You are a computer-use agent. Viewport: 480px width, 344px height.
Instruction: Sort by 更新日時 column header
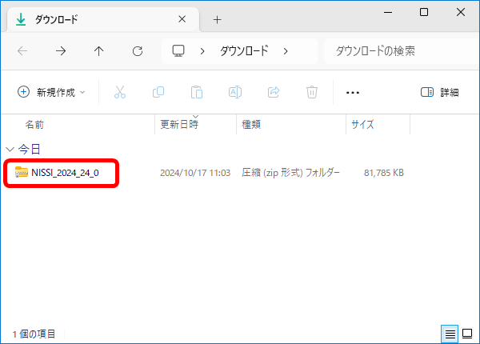[x=179, y=125]
